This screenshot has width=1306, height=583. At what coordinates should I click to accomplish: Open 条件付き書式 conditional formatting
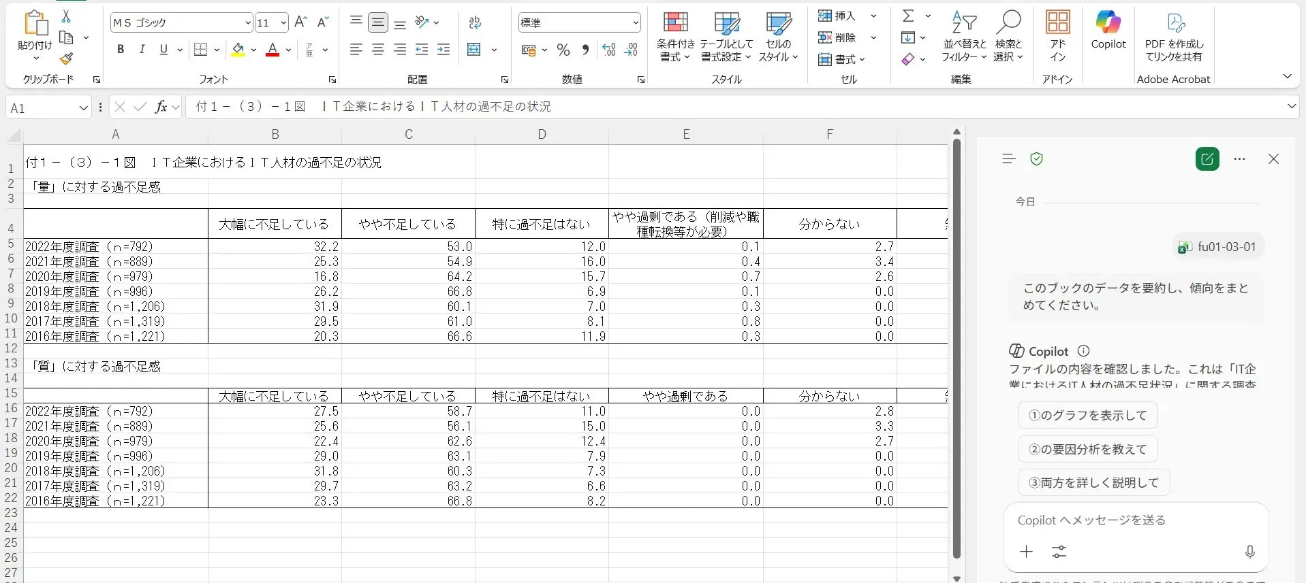[675, 37]
